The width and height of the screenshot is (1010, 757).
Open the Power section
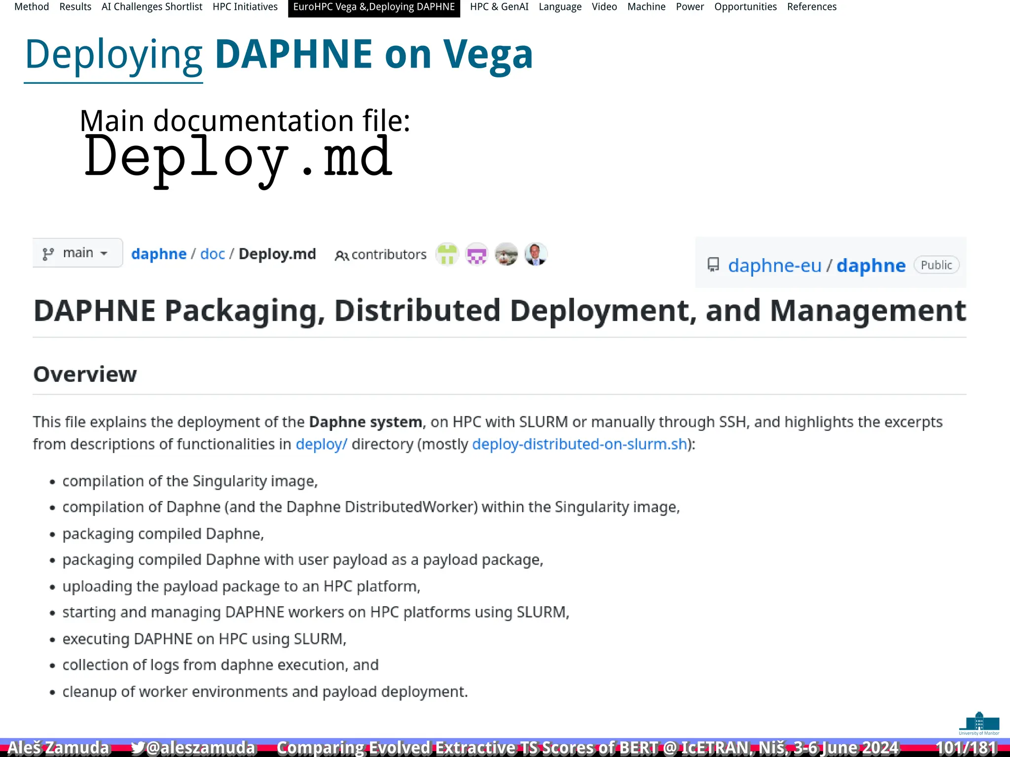click(689, 7)
